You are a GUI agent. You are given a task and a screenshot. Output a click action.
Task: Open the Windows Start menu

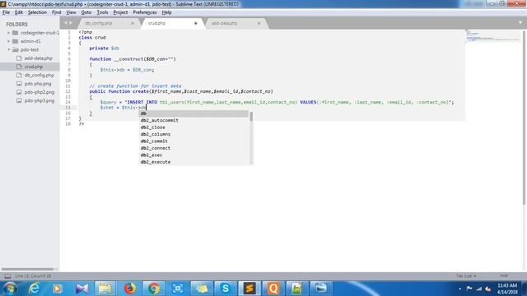pyautogui.click(x=10, y=289)
